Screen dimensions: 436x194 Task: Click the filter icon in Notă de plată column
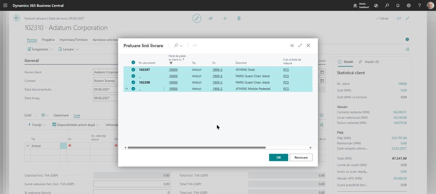point(171,63)
